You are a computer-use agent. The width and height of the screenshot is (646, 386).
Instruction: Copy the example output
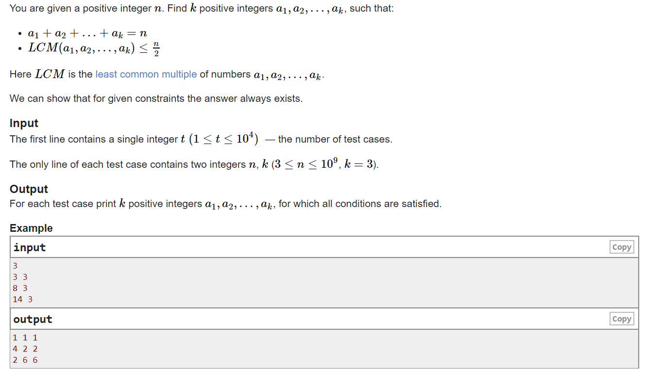(x=621, y=319)
